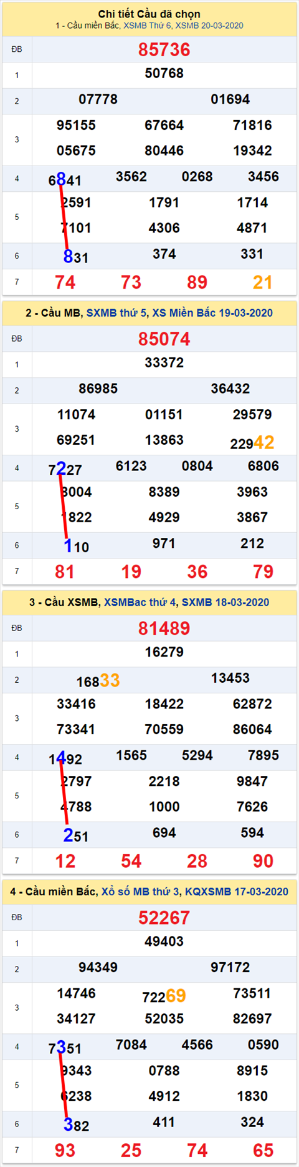Select the number 16833 with orange digits
Viewport: 299px width, 1167px height.
[98, 680]
